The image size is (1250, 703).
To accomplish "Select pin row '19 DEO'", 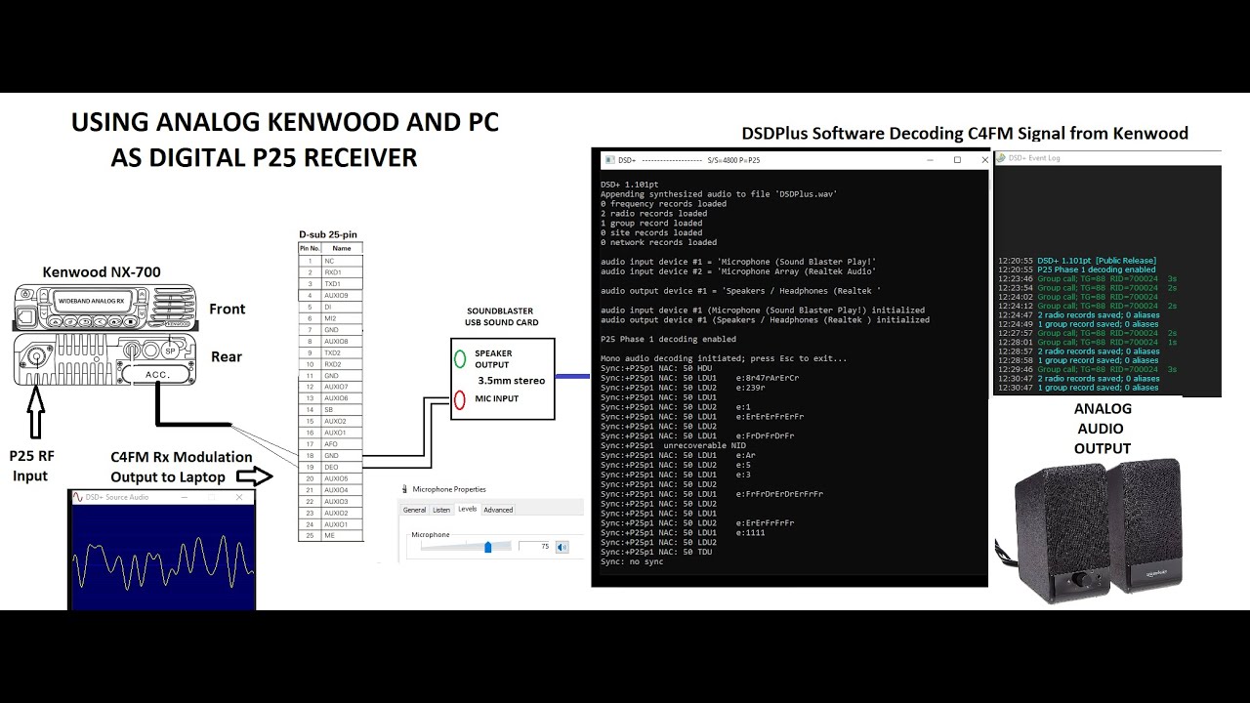I will (x=331, y=468).
